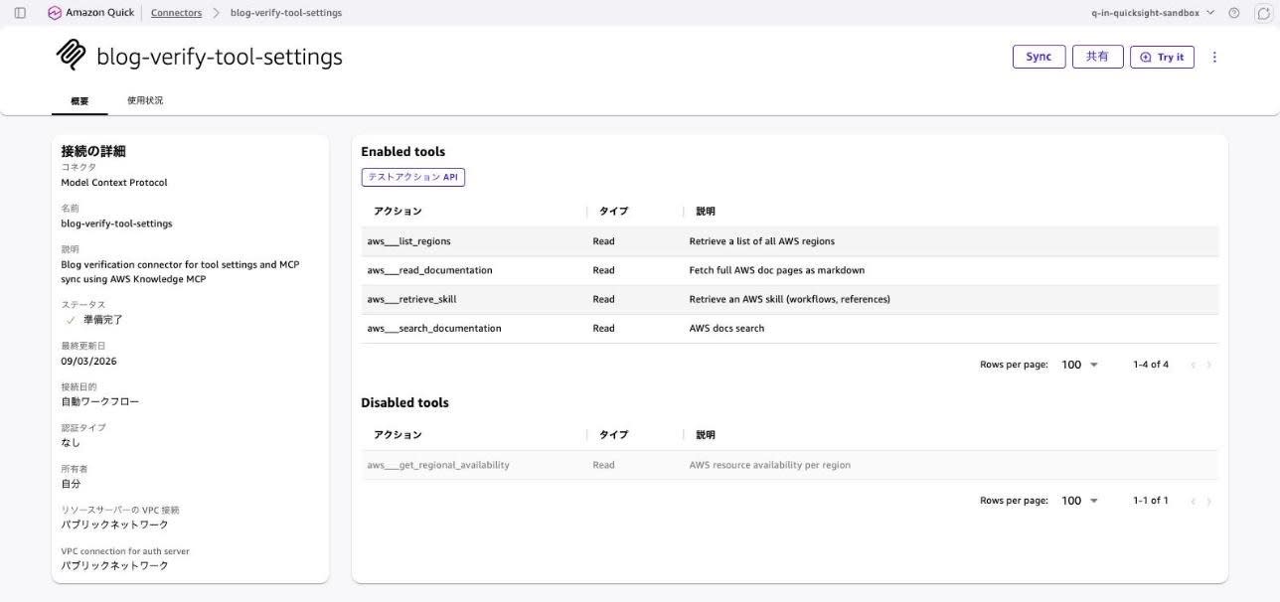Click the タイプ column header in Disabled tools
Viewport: 1280px width, 602px height.
[x=613, y=435]
